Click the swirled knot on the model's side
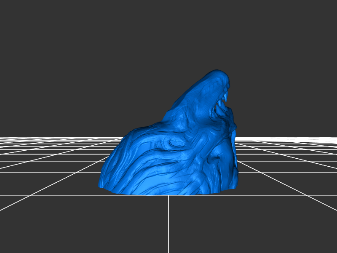 [173, 144]
